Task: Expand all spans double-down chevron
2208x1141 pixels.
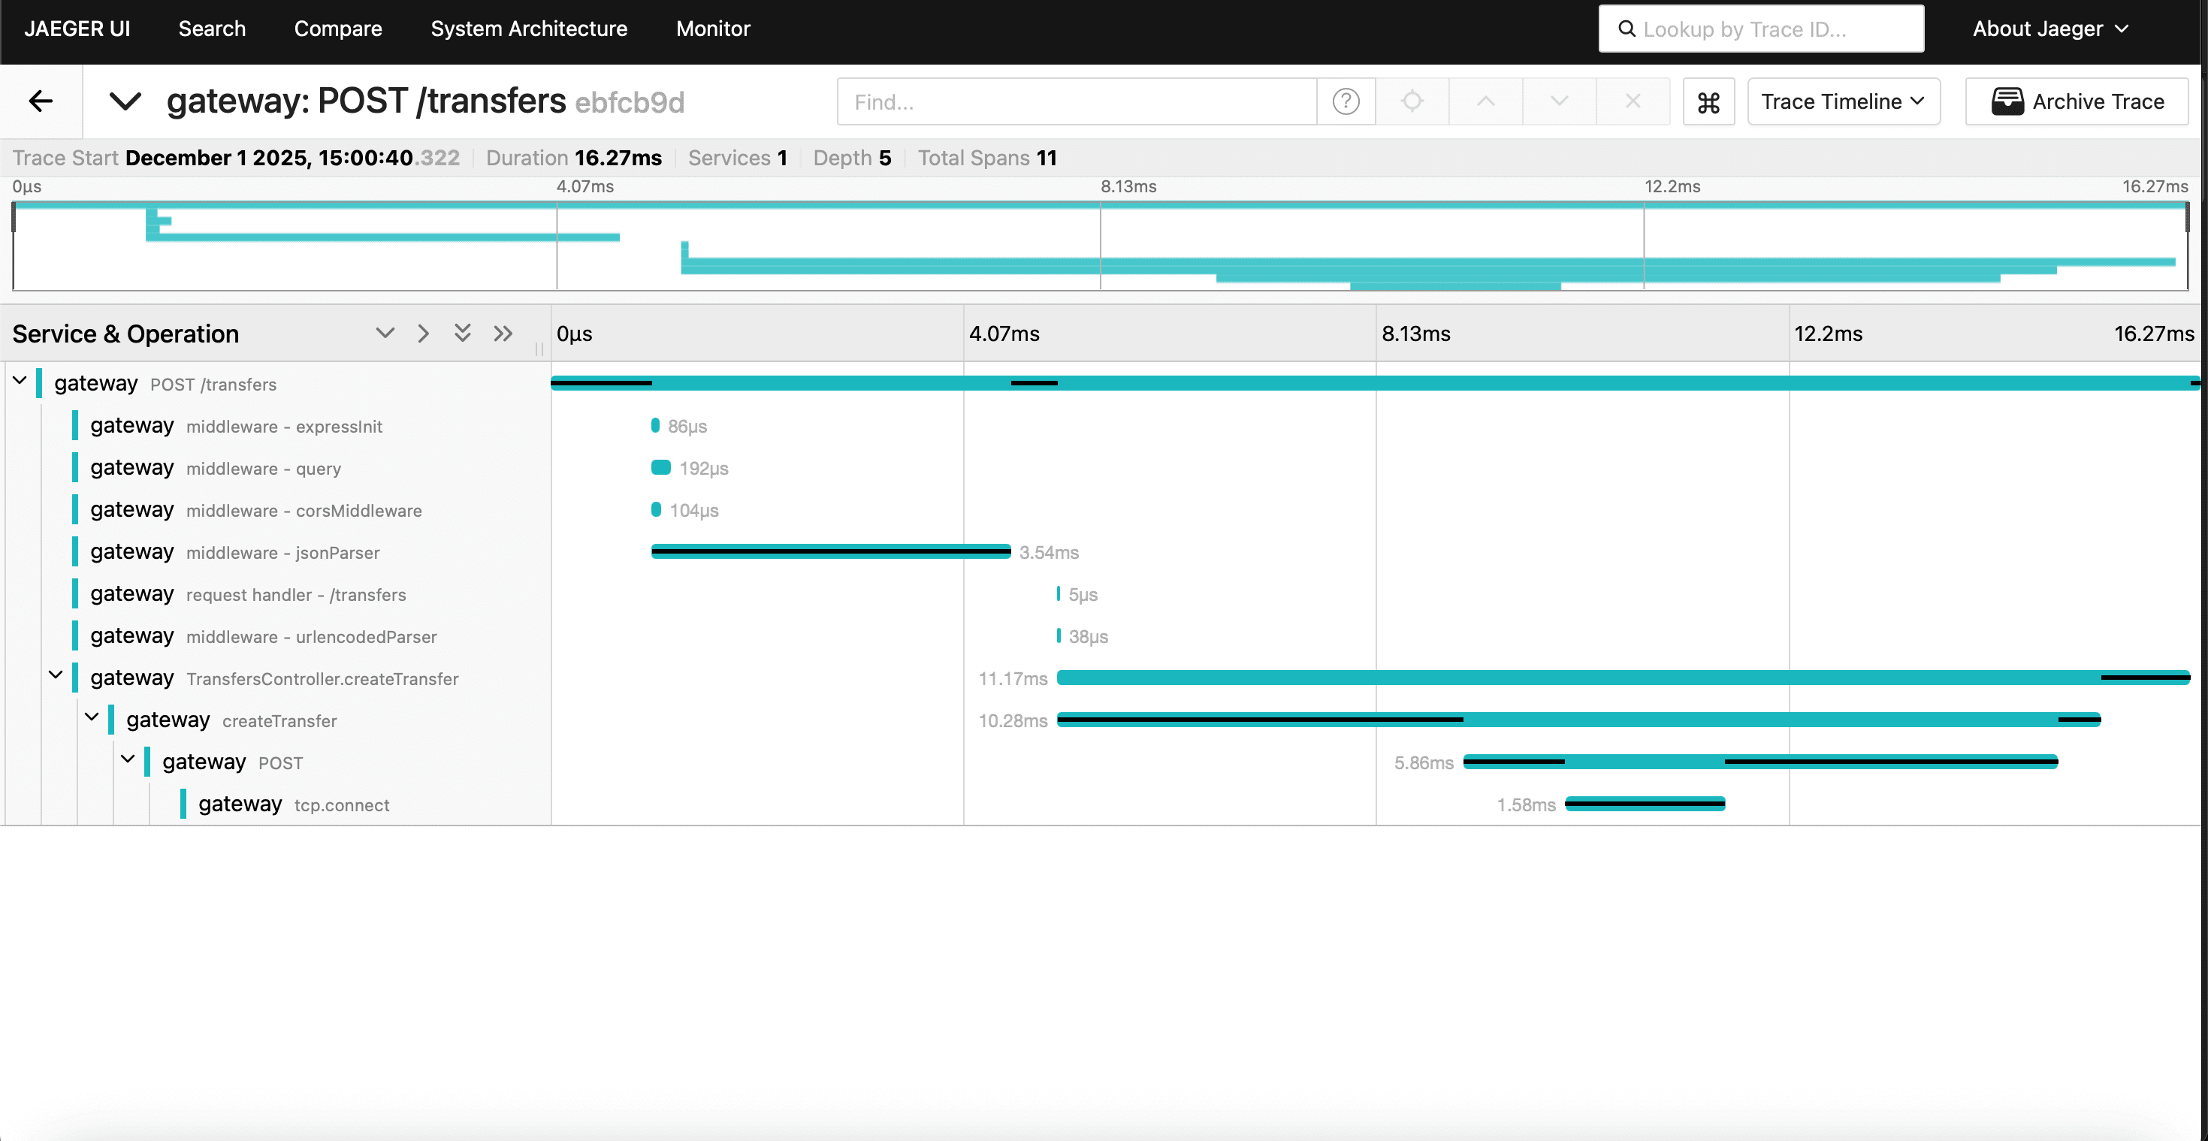Action: click(x=462, y=334)
